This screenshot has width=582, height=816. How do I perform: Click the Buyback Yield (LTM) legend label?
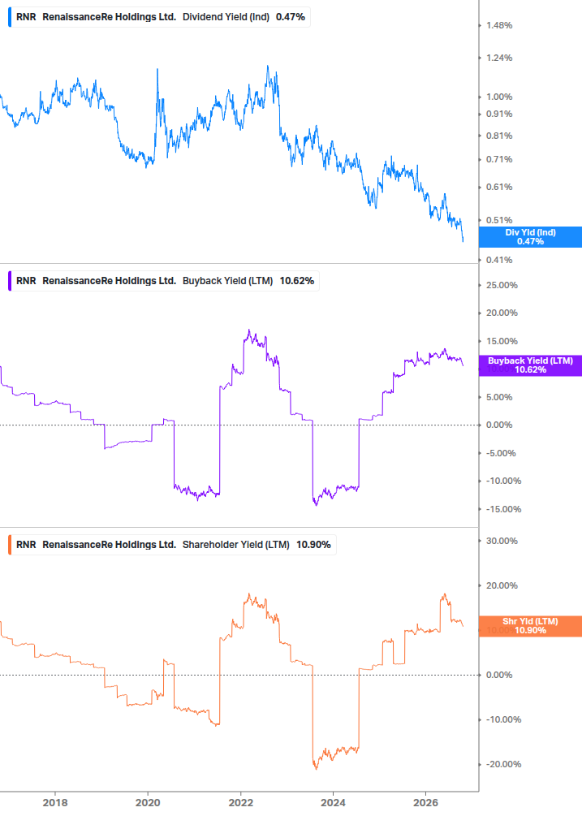pyautogui.click(x=228, y=280)
